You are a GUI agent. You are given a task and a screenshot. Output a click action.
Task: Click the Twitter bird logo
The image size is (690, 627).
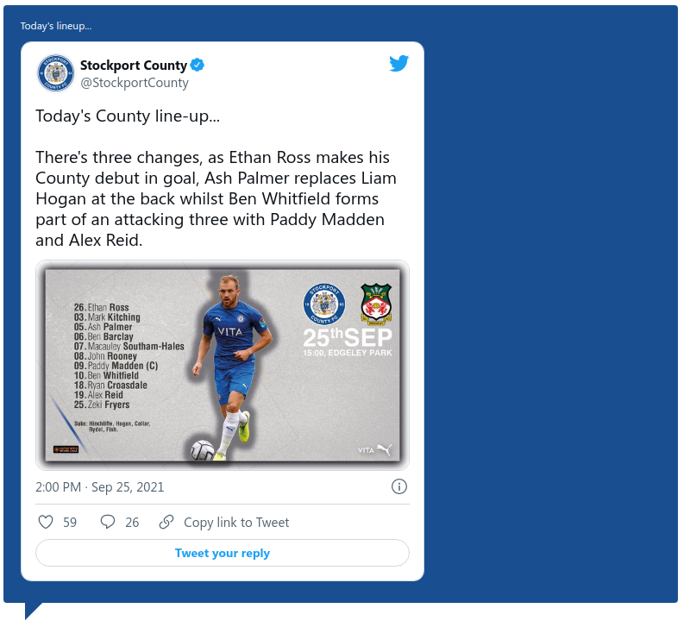pos(398,63)
